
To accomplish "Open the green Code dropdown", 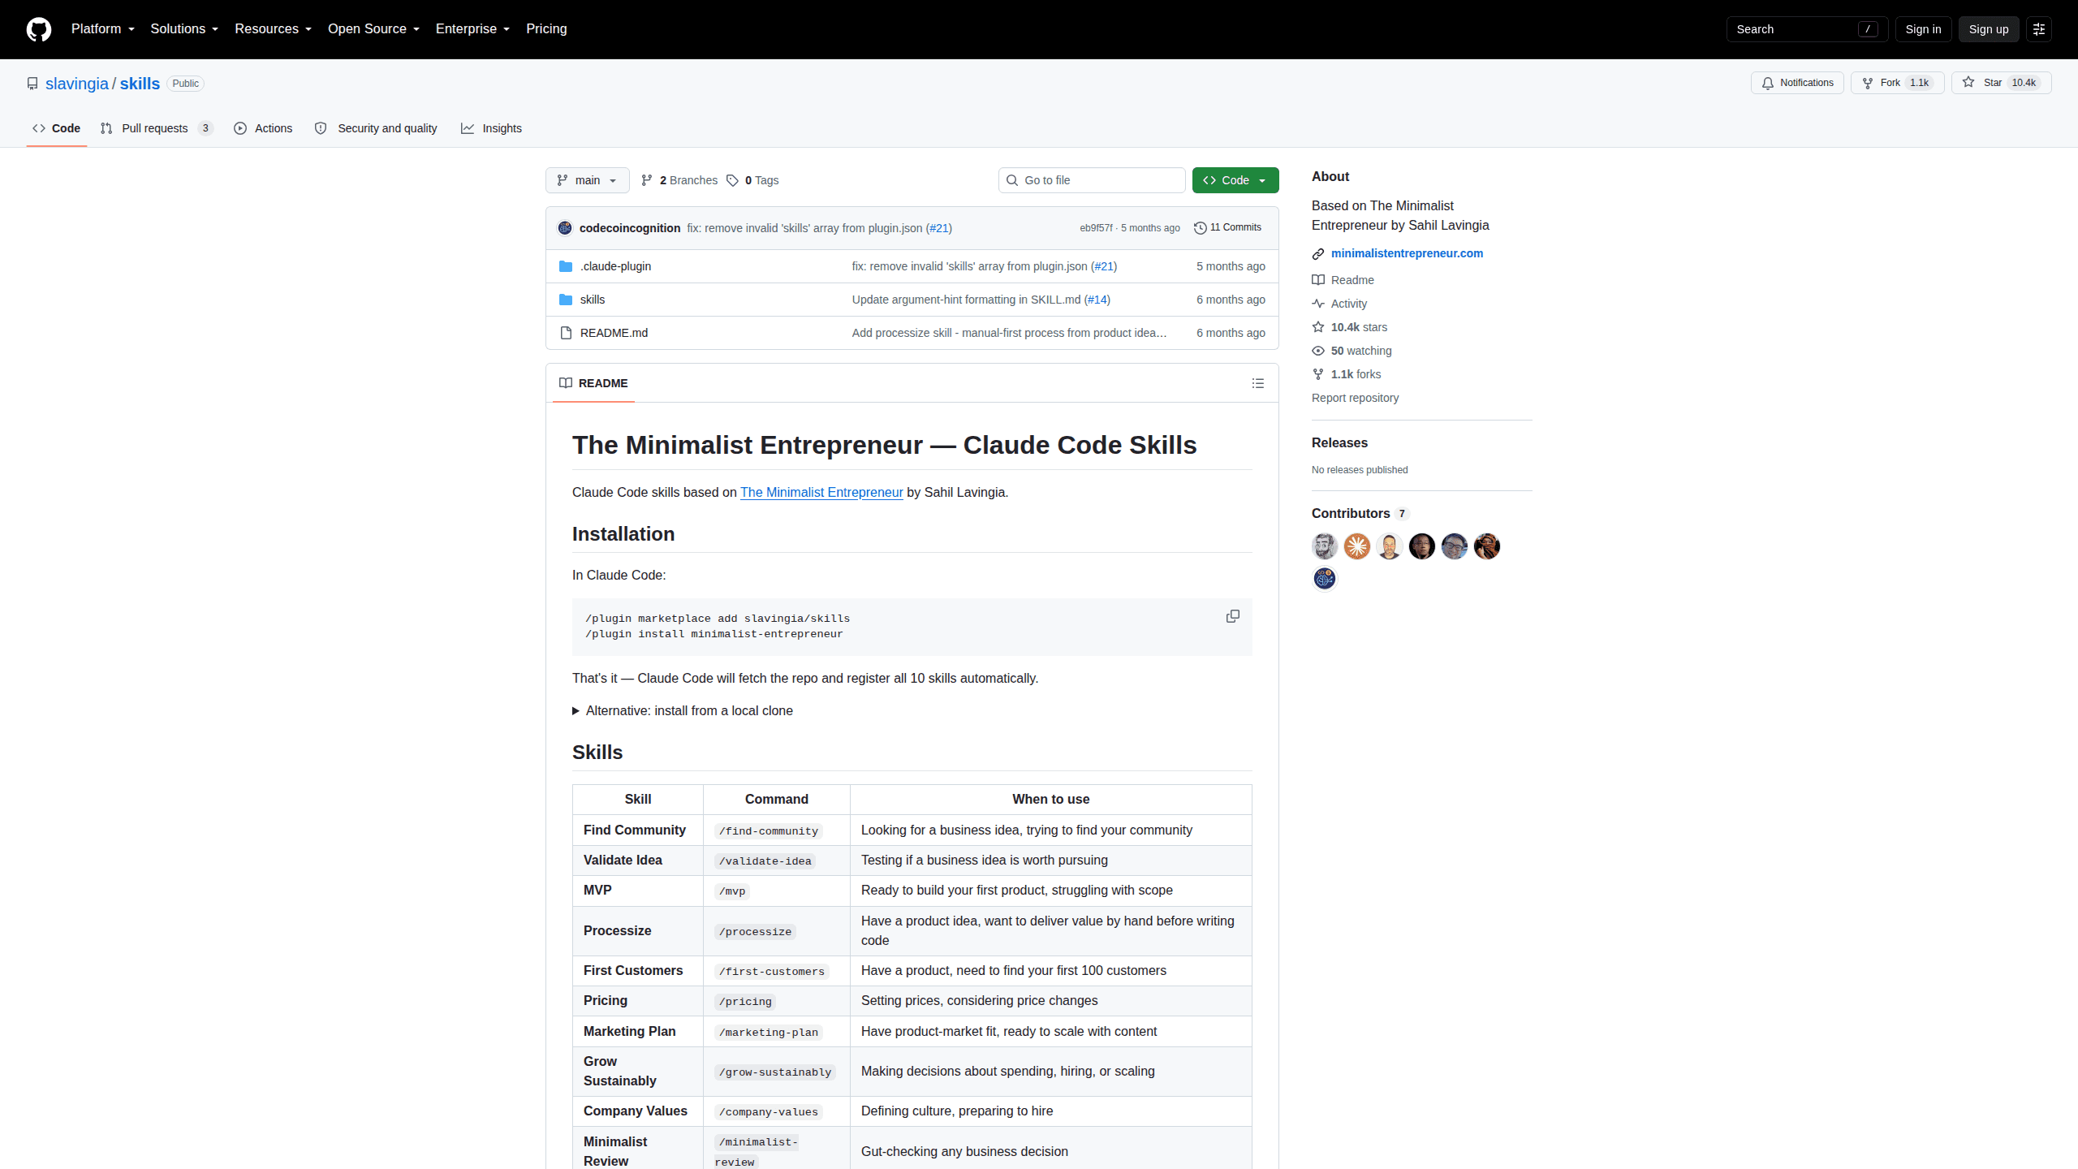I will tap(1235, 180).
